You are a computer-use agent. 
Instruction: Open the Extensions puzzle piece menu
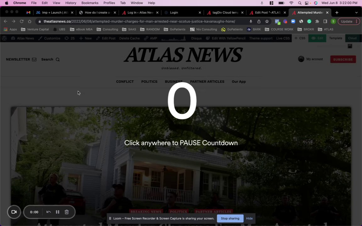[x=317, y=21]
